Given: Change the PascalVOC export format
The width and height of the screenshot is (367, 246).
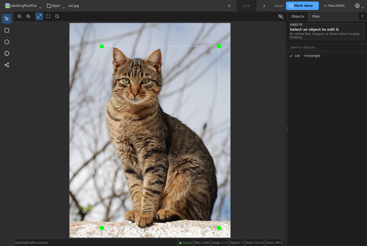Looking at the screenshot, I should point(334,6).
